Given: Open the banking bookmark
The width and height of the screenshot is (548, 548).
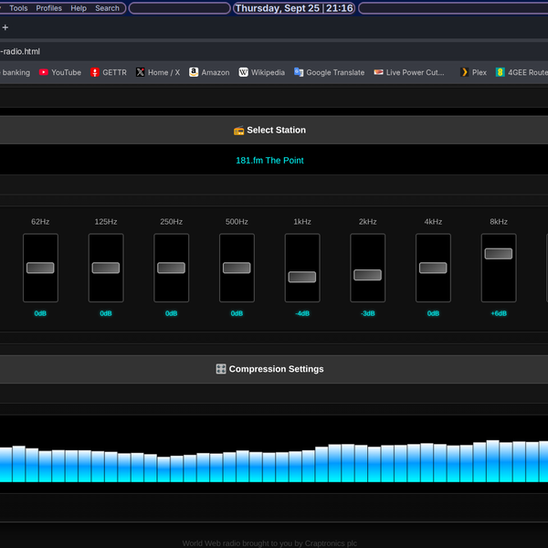Looking at the screenshot, I should pyautogui.click(x=15, y=72).
